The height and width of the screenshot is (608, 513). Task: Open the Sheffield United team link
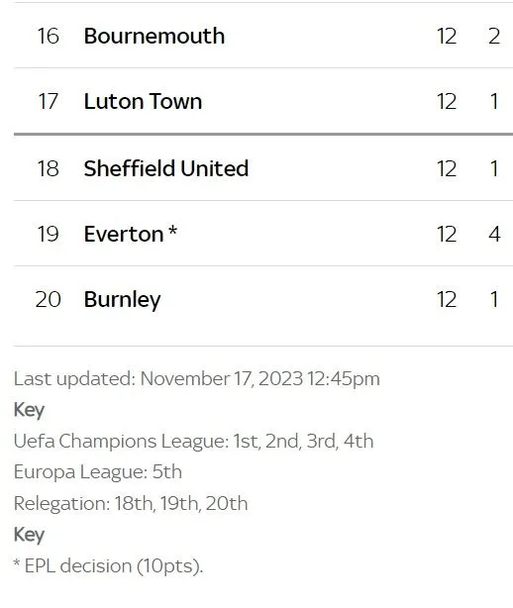pyautogui.click(x=166, y=168)
